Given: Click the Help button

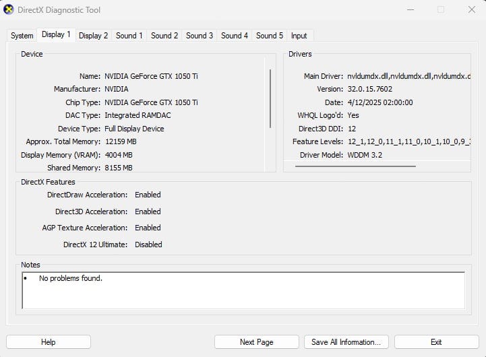Looking at the screenshot, I should (49, 342).
